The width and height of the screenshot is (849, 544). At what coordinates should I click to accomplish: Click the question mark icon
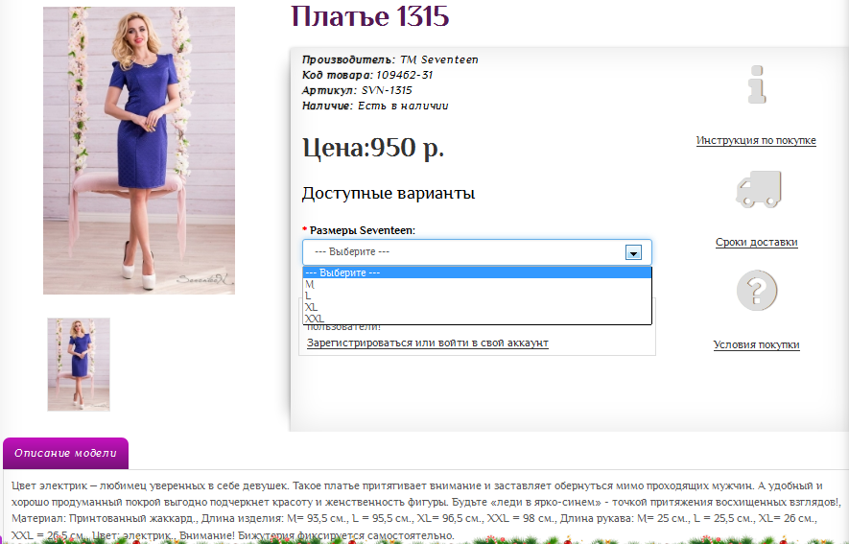click(756, 291)
